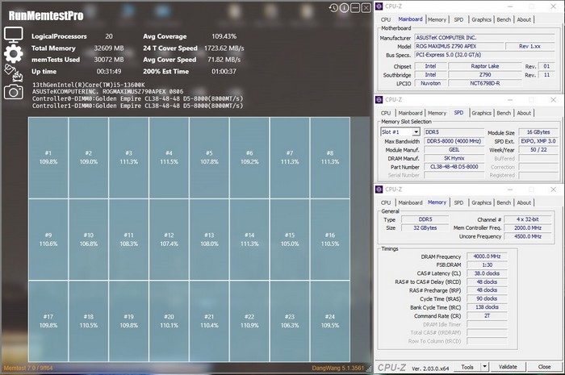Switch to Bench tab in top CPU-Z window
This screenshot has height=375, width=565.
coord(504,19)
